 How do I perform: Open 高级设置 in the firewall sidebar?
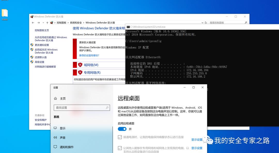40,62
